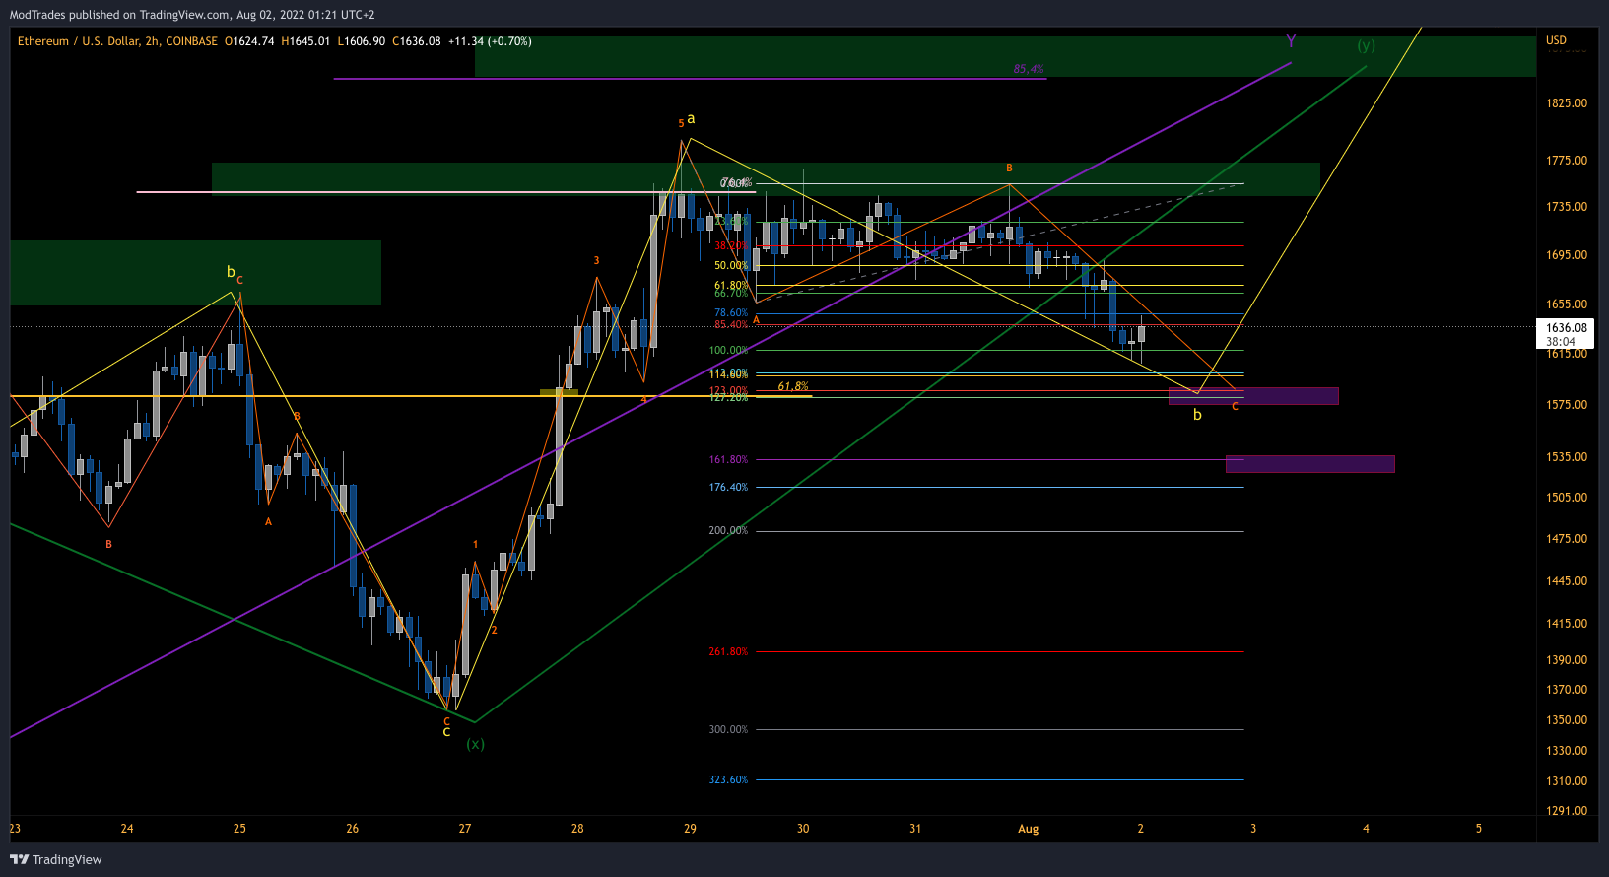Viewport: 1609px width, 877px height.
Task: Click the 176.40% Fibonacci level label
Action: click(x=728, y=488)
